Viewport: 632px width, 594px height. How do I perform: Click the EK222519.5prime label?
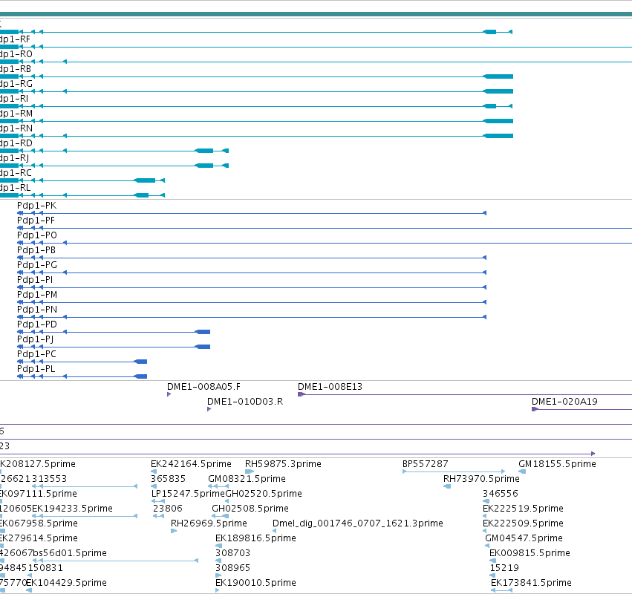pyautogui.click(x=523, y=509)
